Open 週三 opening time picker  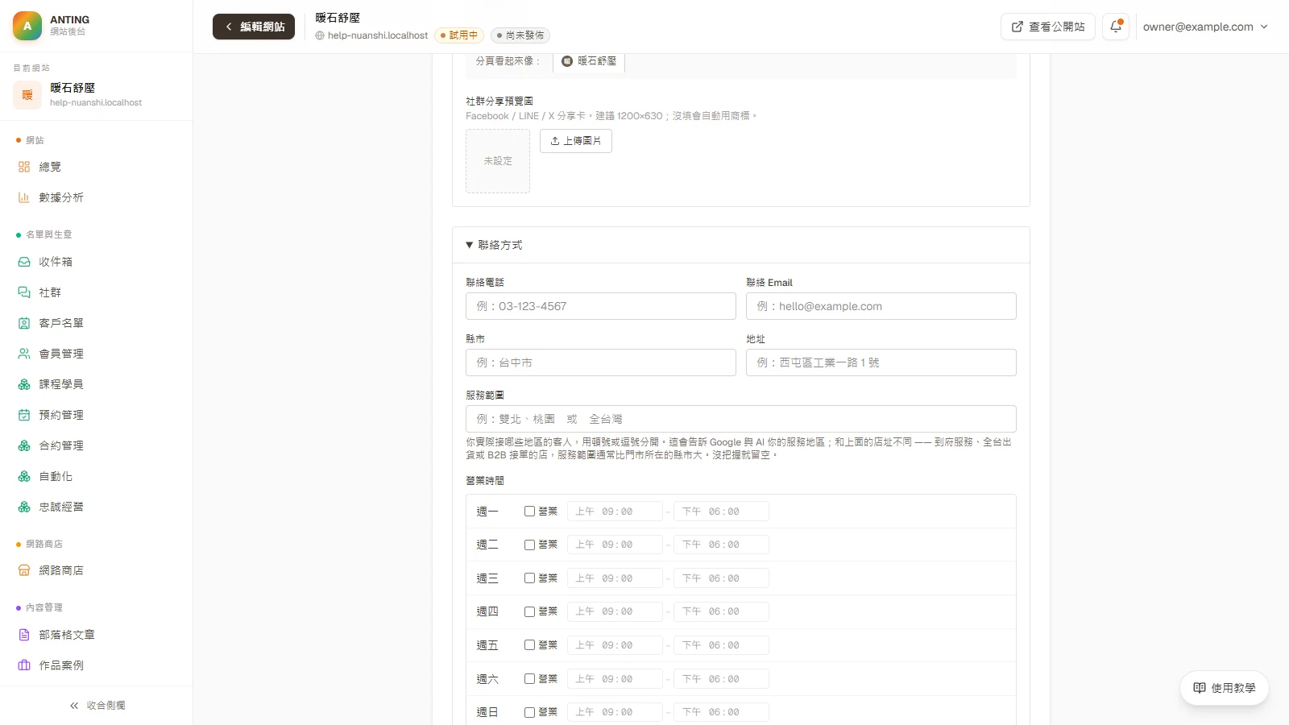[x=615, y=578]
